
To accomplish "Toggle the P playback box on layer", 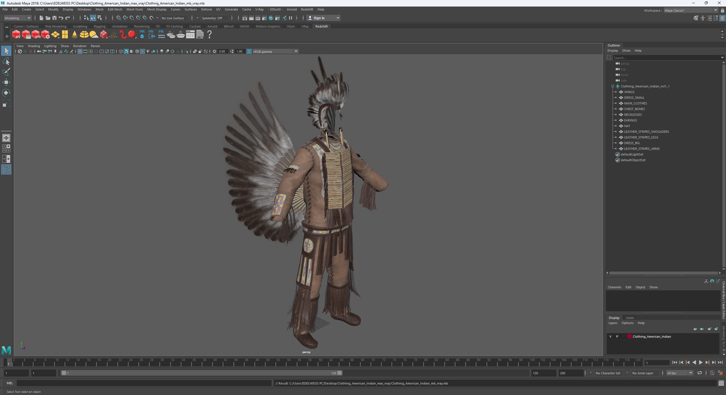I will point(617,337).
